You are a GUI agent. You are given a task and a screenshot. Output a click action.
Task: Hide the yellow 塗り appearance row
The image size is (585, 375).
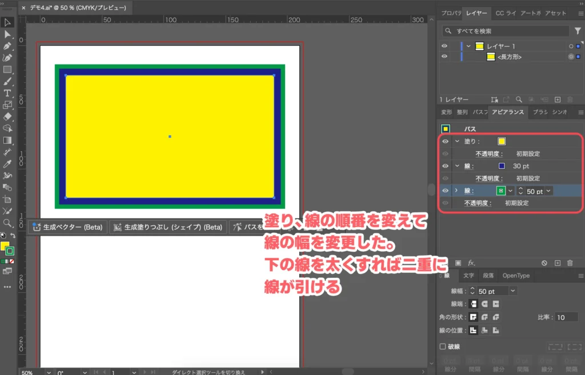point(445,140)
